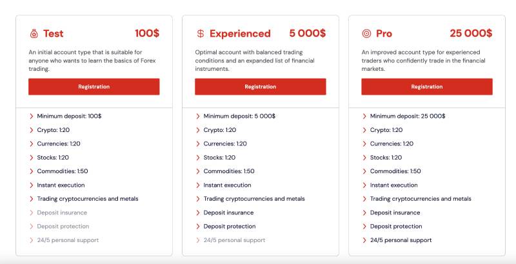Click Instant execution in Test plan
The height and width of the screenshot is (264, 516).
tap(62, 185)
